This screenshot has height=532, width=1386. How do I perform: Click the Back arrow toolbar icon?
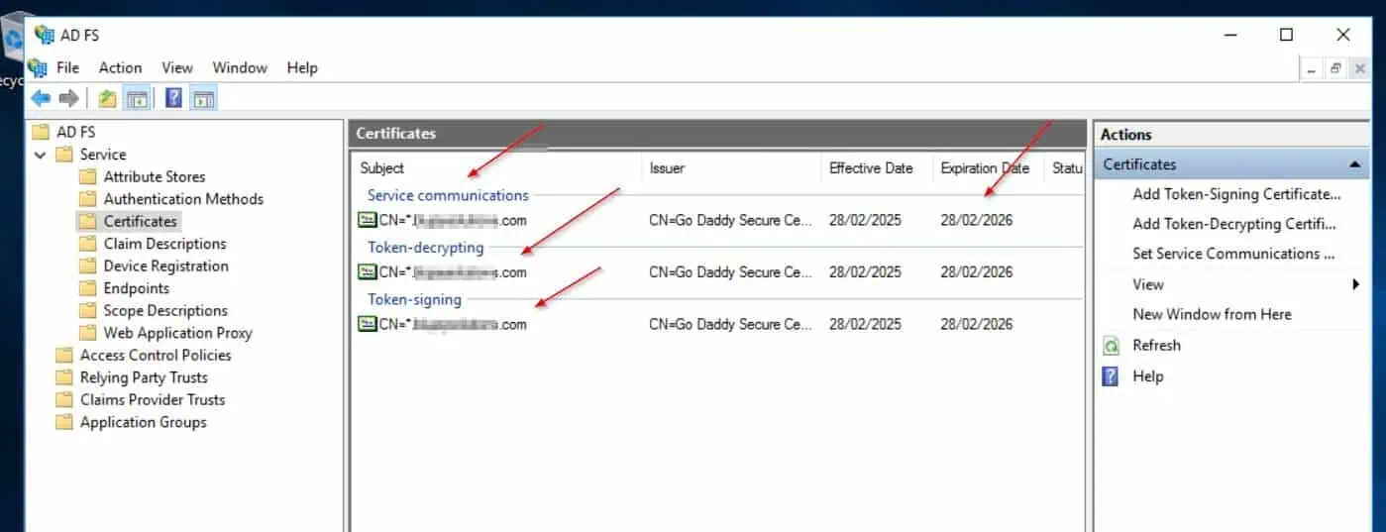(x=41, y=98)
